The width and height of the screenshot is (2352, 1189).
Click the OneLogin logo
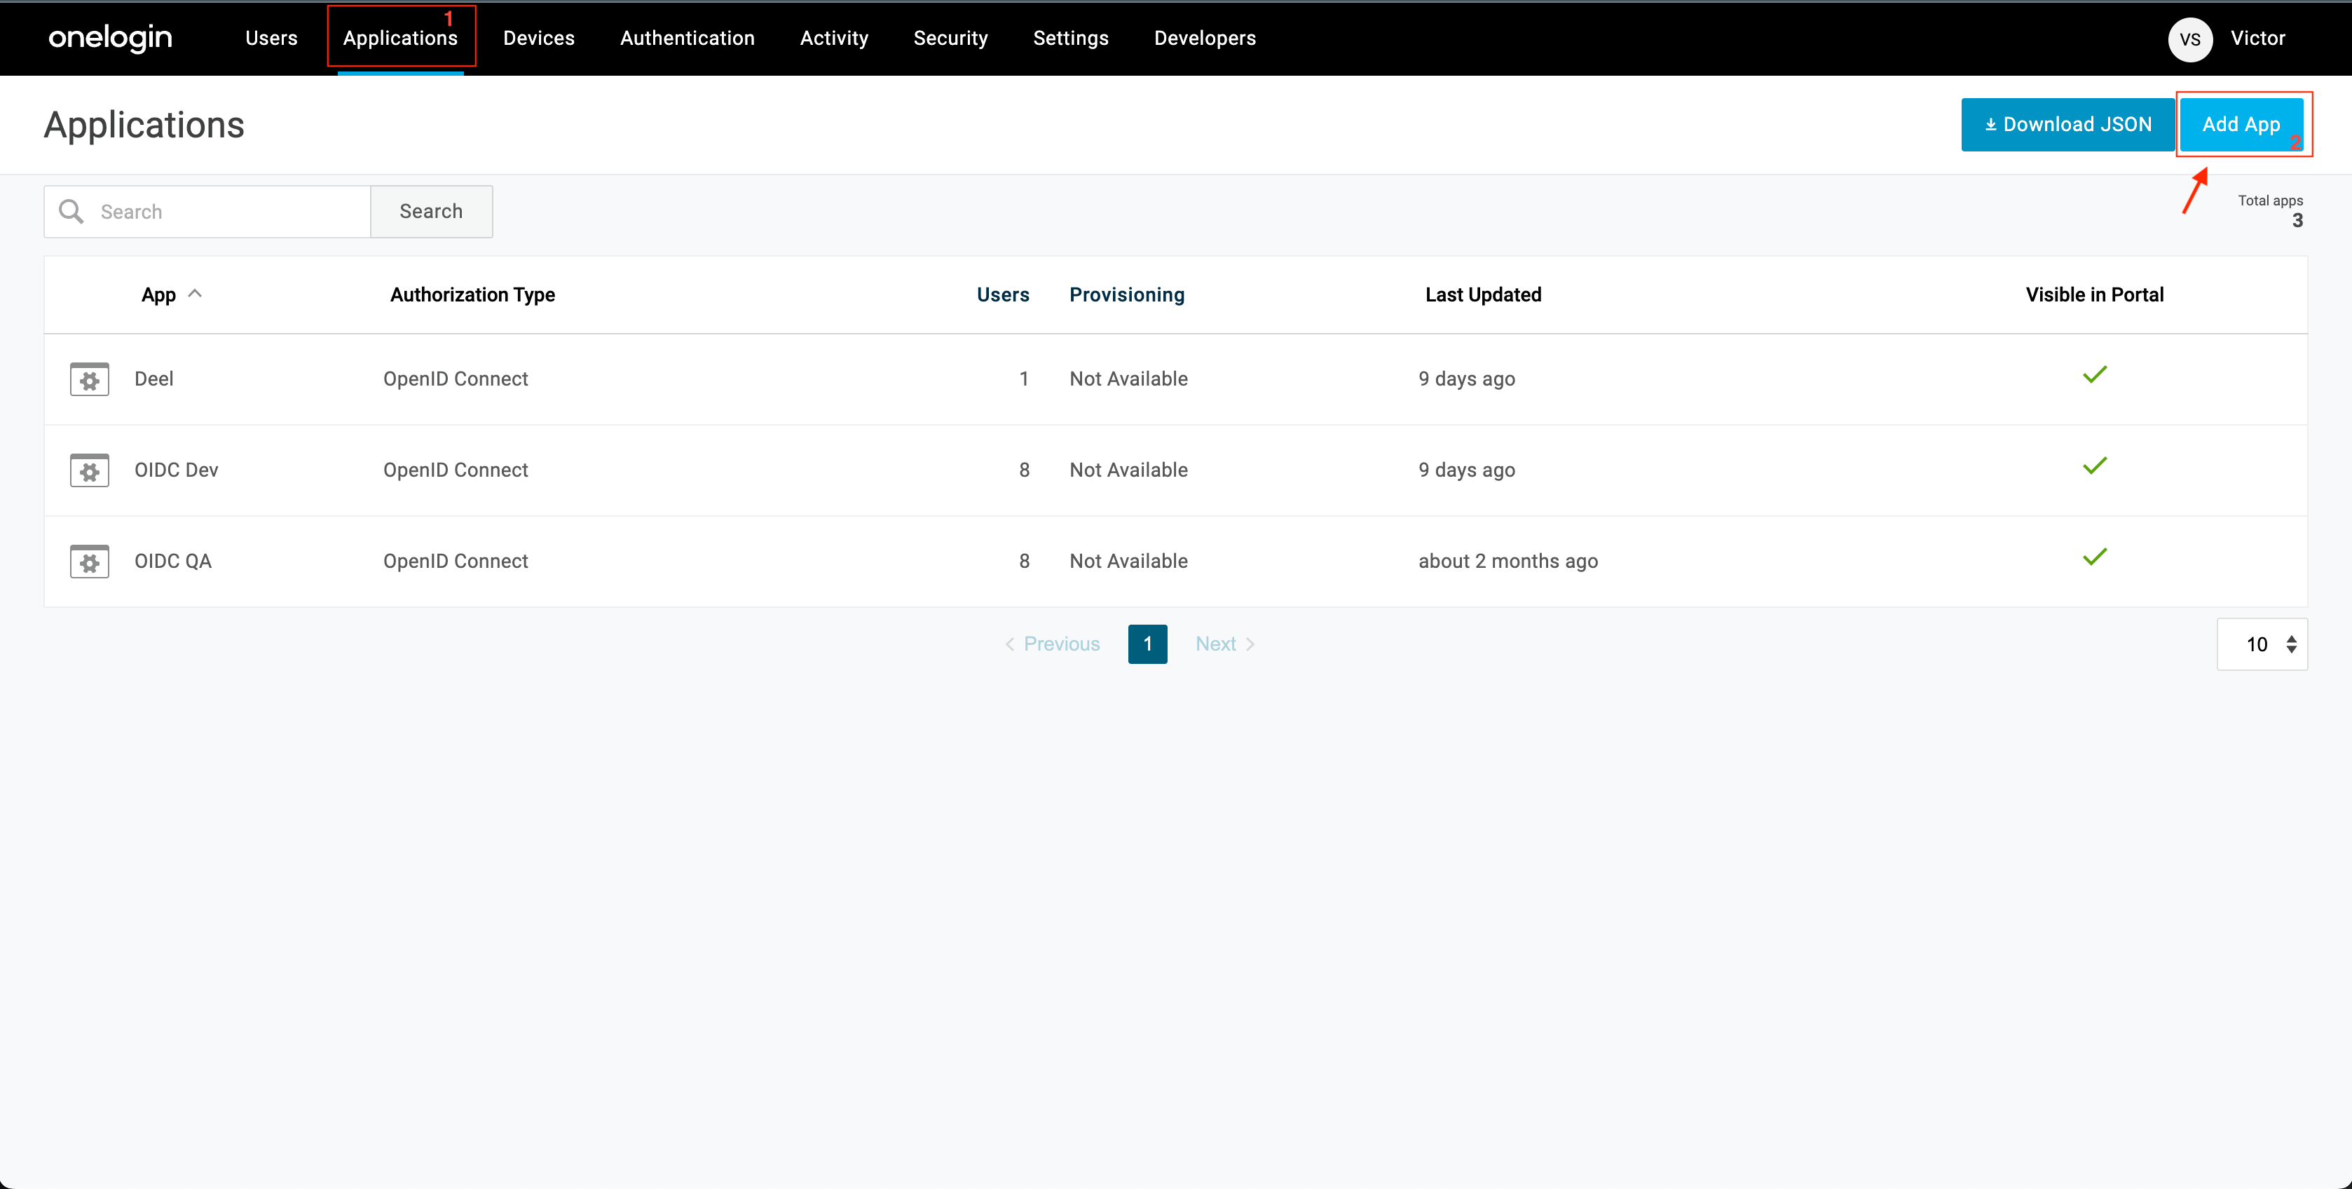[x=111, y=37]
